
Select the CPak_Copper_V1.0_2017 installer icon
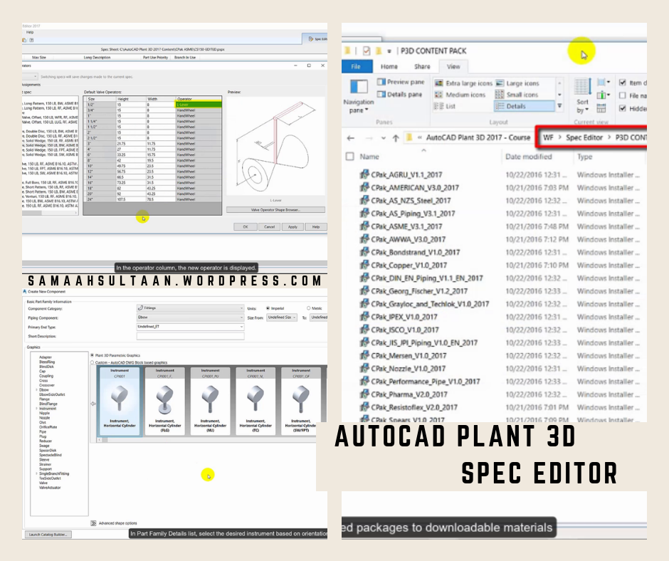pyautogui.click(x=364, y=265)
